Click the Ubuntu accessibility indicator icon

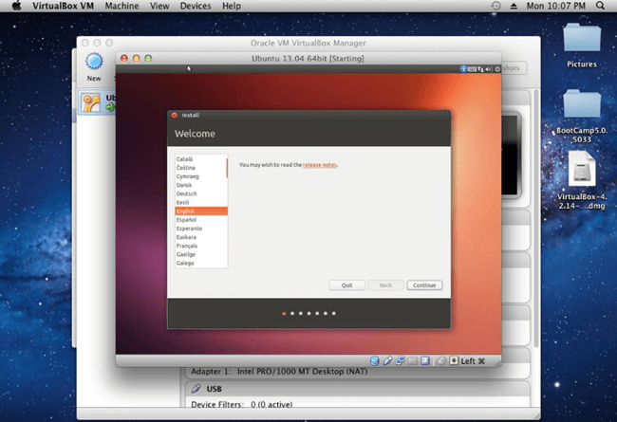(x=463, y=69)
